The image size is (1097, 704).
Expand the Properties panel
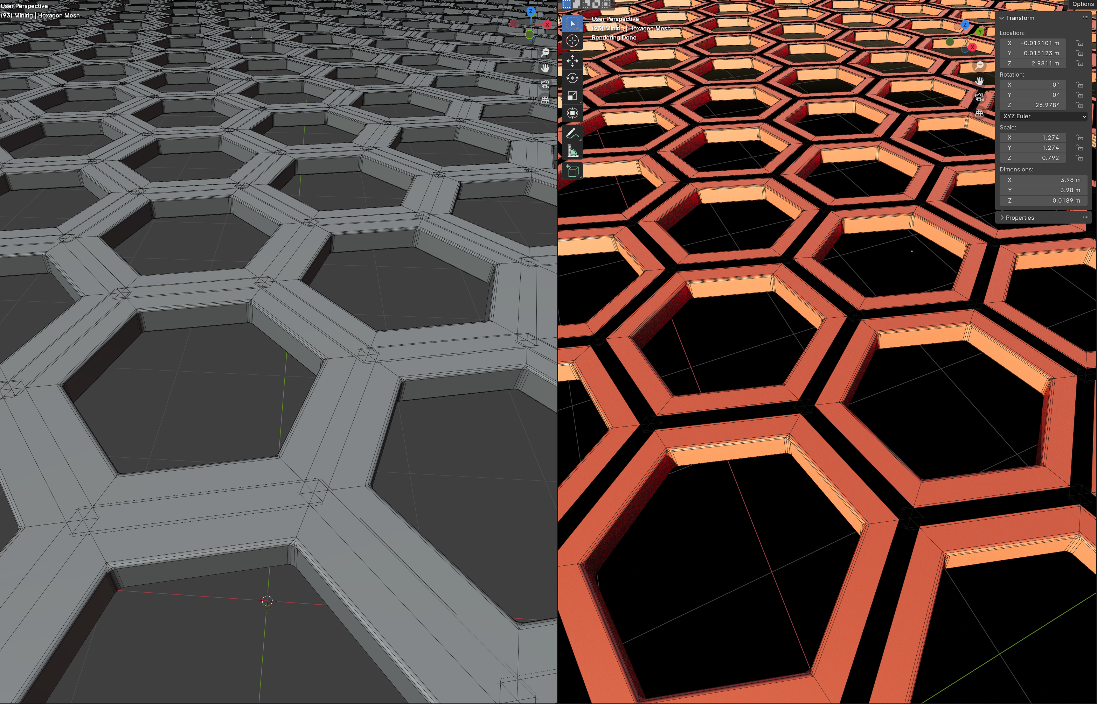(1002, 218)
